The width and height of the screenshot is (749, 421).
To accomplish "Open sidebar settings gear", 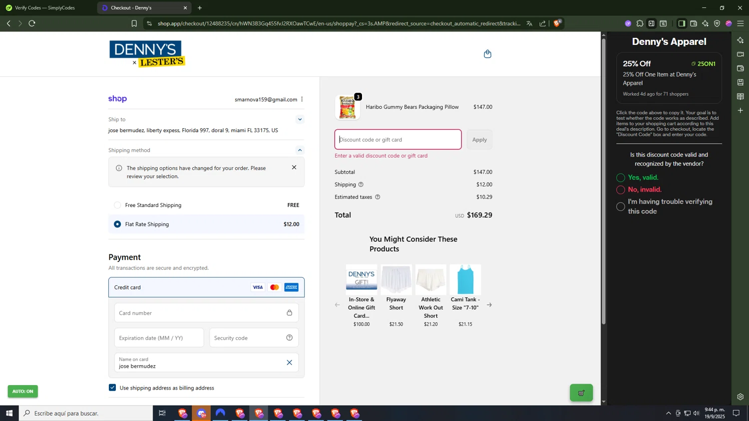I will point(741,397).
